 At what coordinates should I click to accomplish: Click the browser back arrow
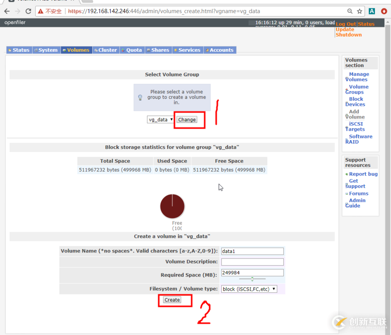pyautogui.click(x=7, y=11)
